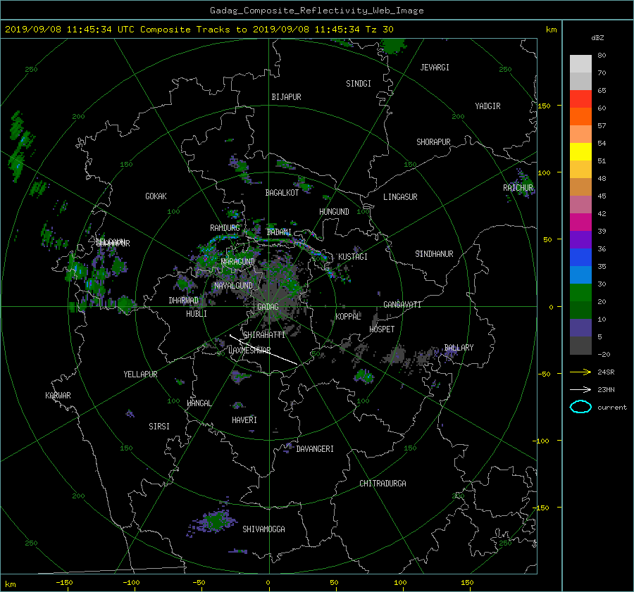
Task: Click the YELLAPUR label
Action: pos(140,374)
